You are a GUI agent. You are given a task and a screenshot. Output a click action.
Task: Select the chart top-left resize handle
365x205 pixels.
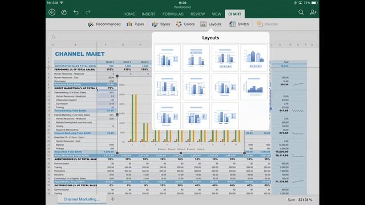117,76
